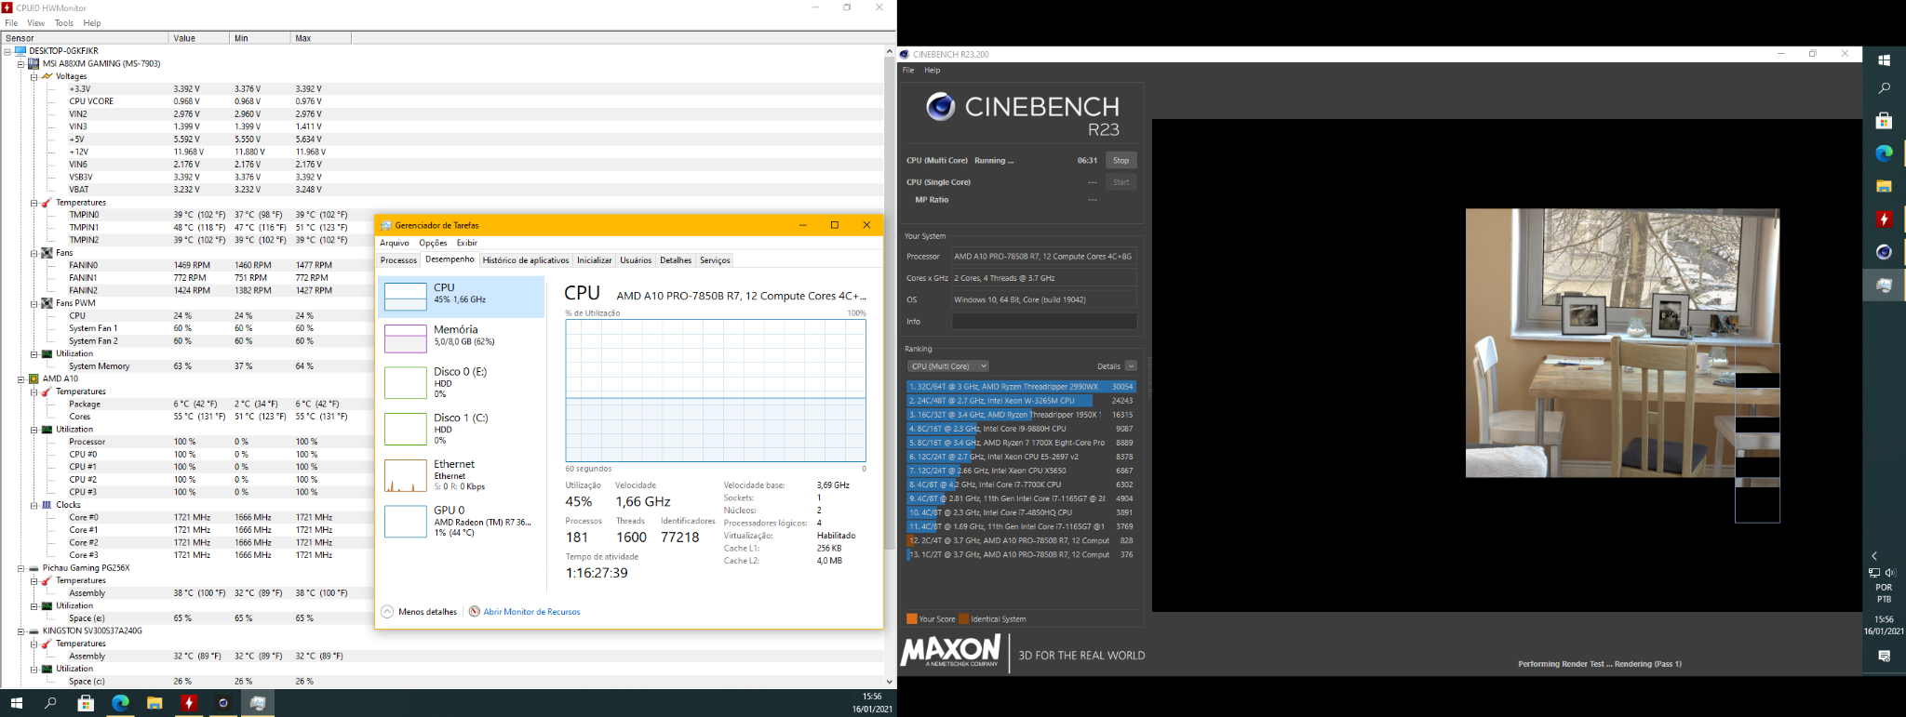This screenshot has height=717, width=1906.
Task: Click the Sensor column header in HWMonitor
Action: (85, 38)
